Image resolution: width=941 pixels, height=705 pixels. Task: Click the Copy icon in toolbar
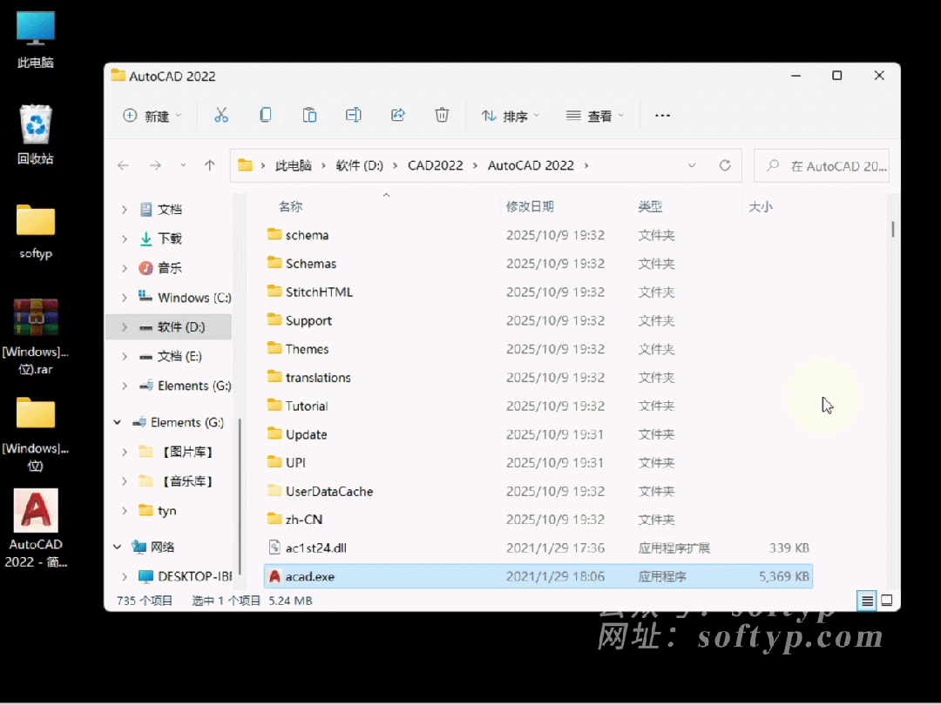(x=265, y=115)
